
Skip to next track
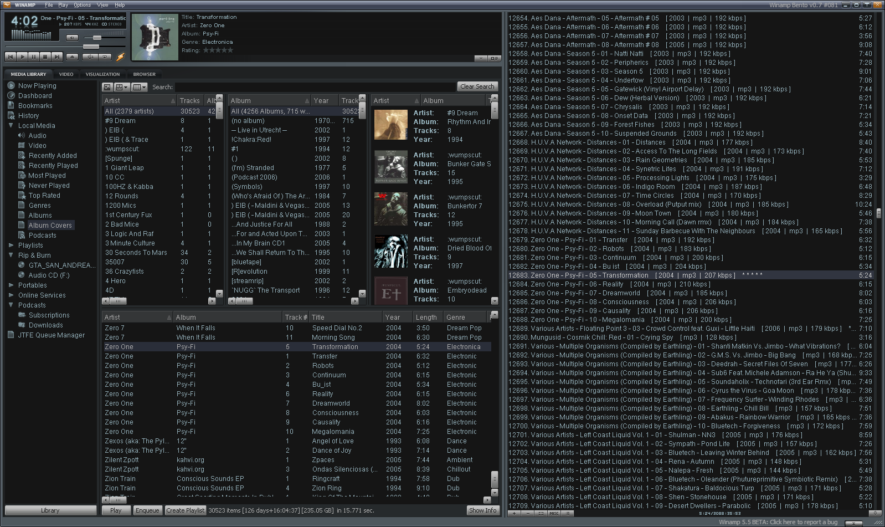56,57
